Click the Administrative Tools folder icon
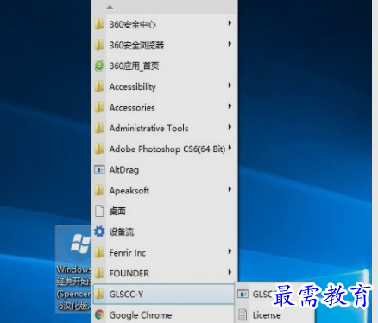 (99, 128)
